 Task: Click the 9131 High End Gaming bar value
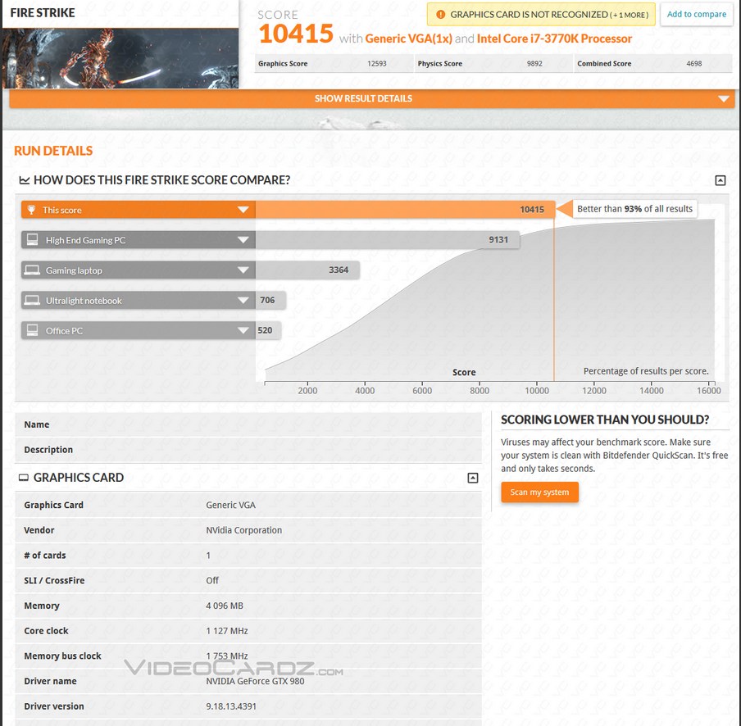[498, 239]
